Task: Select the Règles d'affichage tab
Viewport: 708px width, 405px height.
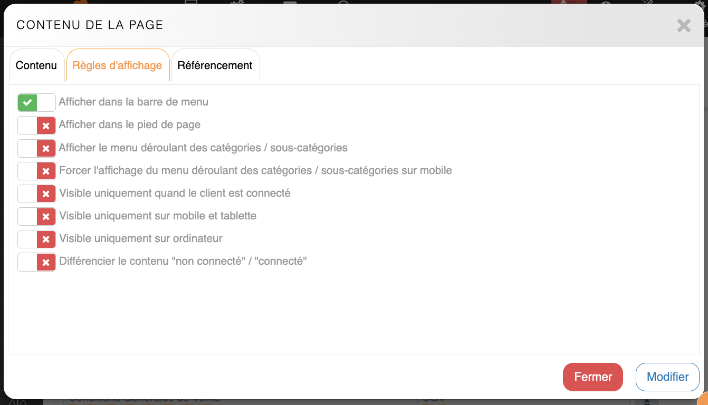Action: pos(117,66)
